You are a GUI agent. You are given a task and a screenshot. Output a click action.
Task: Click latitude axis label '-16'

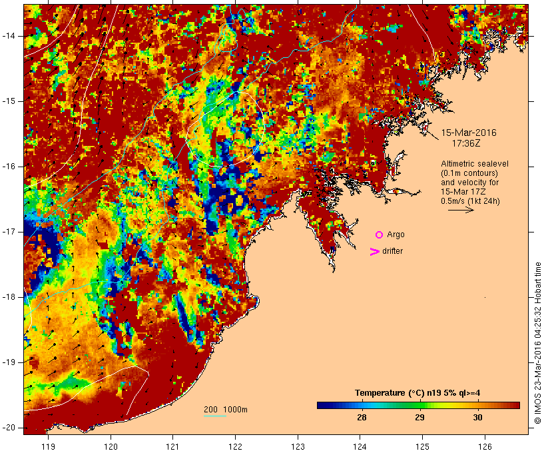(x=8, y=167)
